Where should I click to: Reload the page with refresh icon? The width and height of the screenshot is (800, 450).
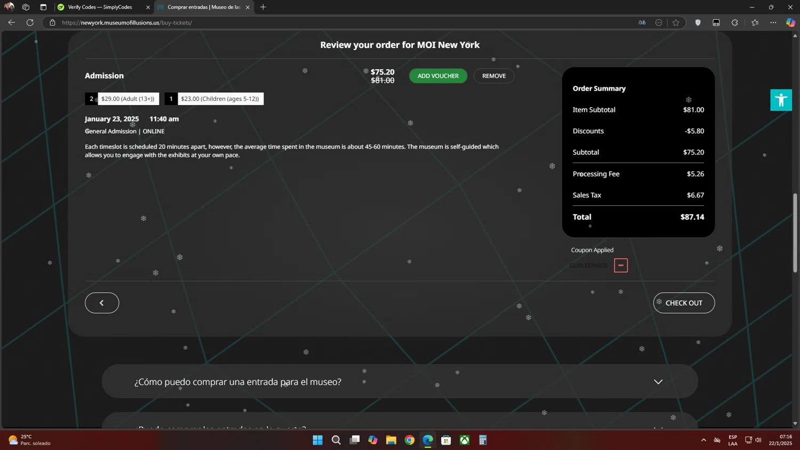[x=30, y=22]
